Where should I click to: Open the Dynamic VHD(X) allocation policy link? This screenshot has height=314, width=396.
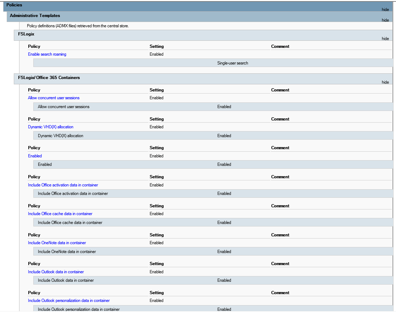[51, 127]
